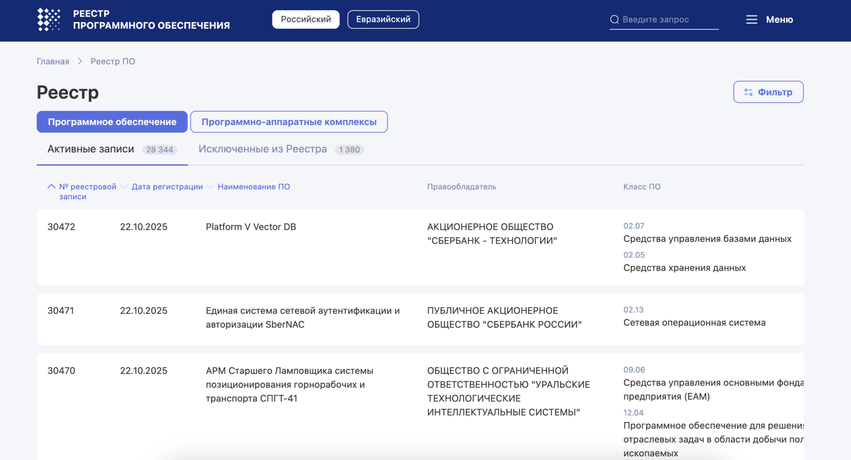Viewport: 851px width, 460px height.
Task: Focus the Введите запрос search field
Action: 669,20
